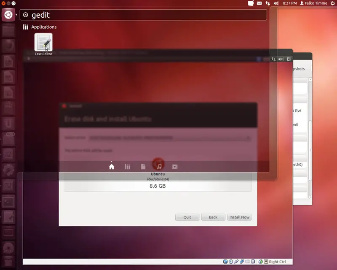Screen dimensions: 337x270
Task: Click the VirtualBox USB devices status icon
Action: [x=236, y=262]
